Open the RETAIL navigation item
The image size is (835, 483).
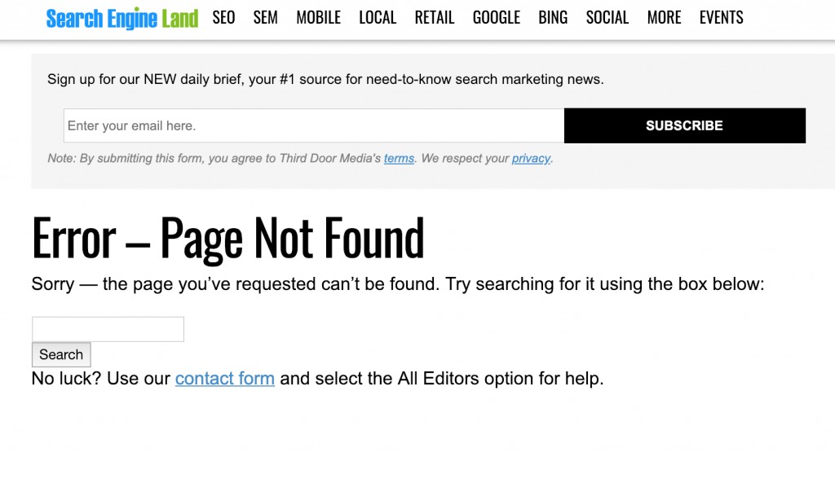[435, 18]
